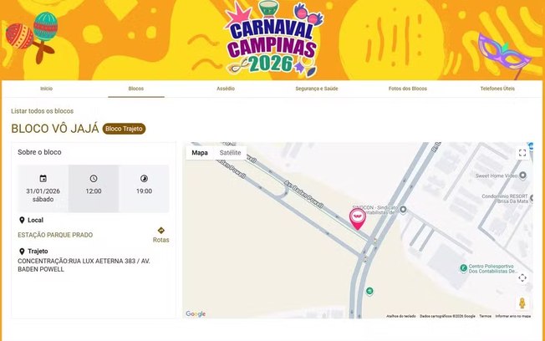The image size is (545, 341).
Task: Open map camera controls icon
Action: click(522, 277)
